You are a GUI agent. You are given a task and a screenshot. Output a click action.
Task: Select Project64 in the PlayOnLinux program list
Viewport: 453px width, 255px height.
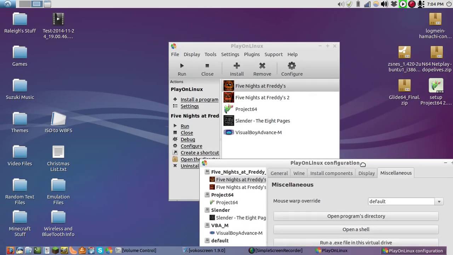point(280,109)
